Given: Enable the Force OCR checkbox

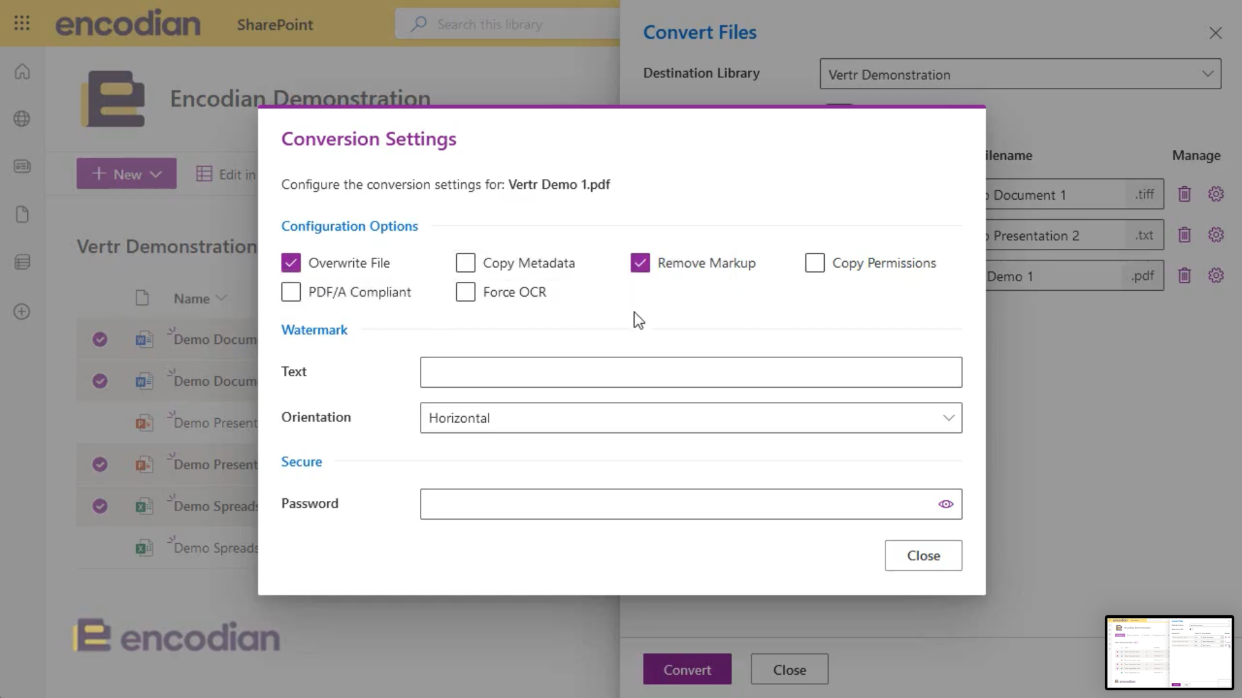Looking at the screenshot, I should point(466,291).
